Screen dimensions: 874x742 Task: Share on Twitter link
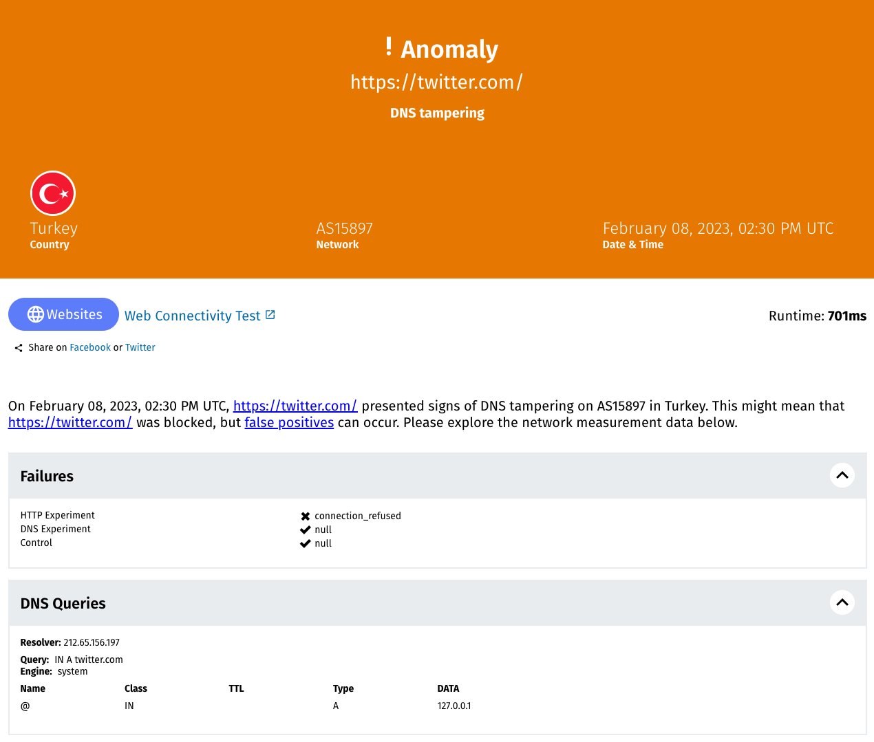pos(140,347)
